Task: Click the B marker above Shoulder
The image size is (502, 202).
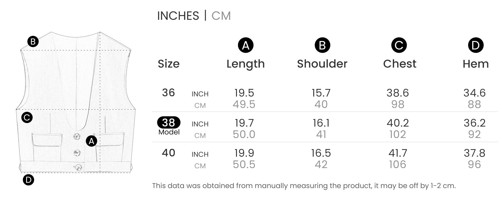Action: coord(322,45)
